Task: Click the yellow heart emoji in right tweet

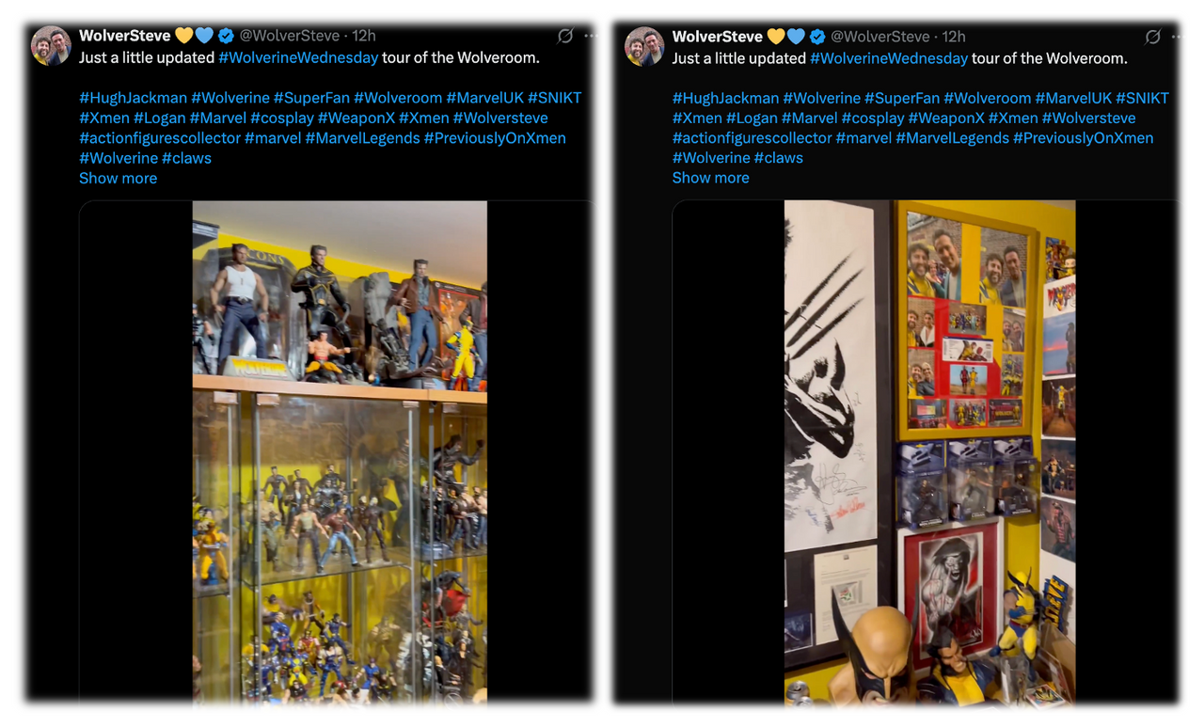Action: point(776,37)
